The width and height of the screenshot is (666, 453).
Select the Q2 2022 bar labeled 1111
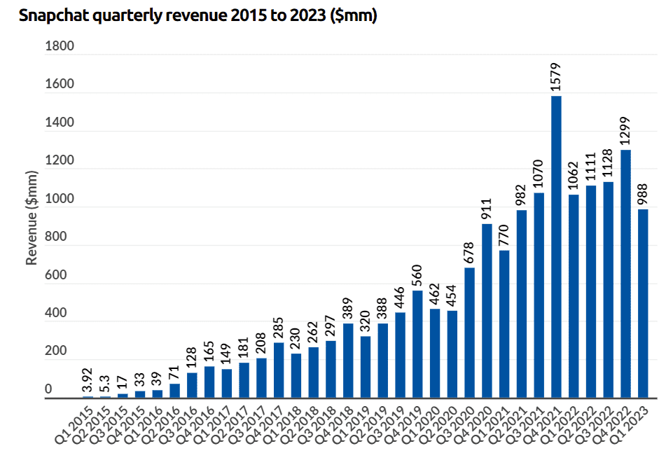[591, 291]
